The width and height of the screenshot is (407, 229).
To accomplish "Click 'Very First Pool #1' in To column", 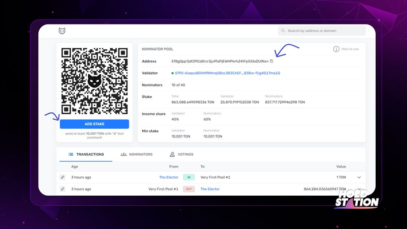I will tap(215, 177).
